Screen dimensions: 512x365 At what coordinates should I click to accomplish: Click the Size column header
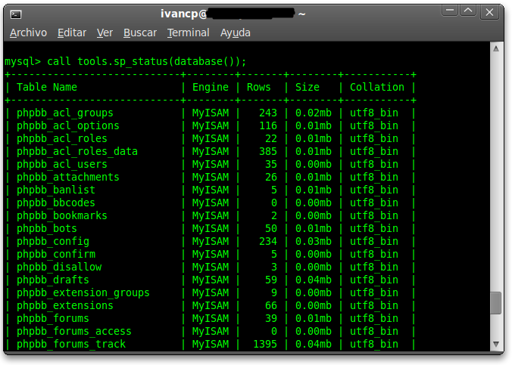pos(308,88)
